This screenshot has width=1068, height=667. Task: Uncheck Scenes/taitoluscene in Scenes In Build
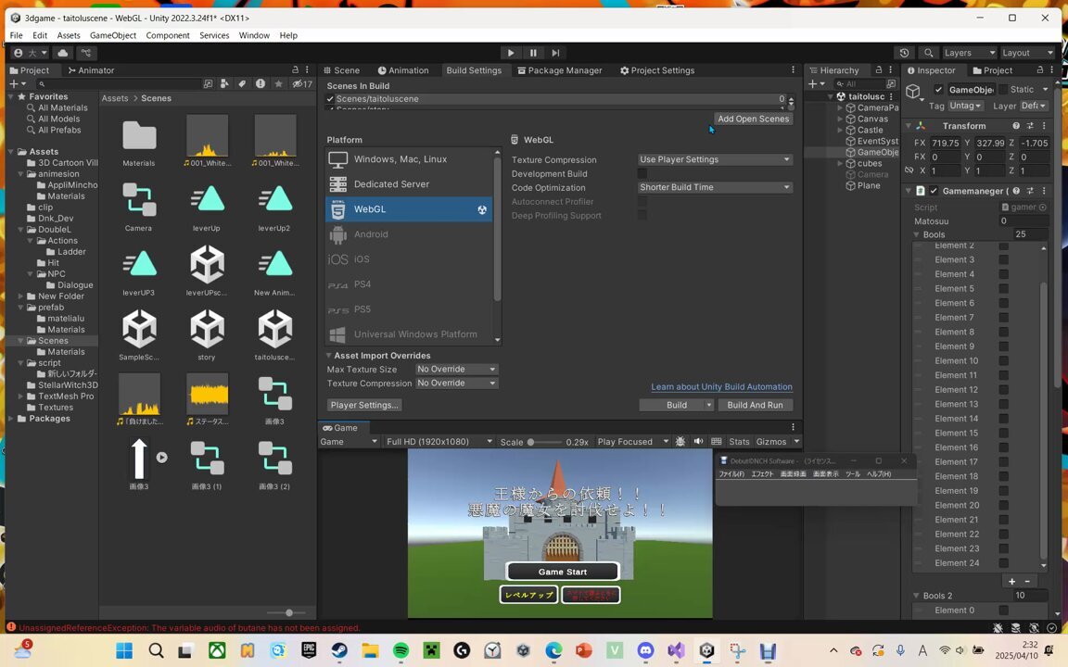point(330,99)
